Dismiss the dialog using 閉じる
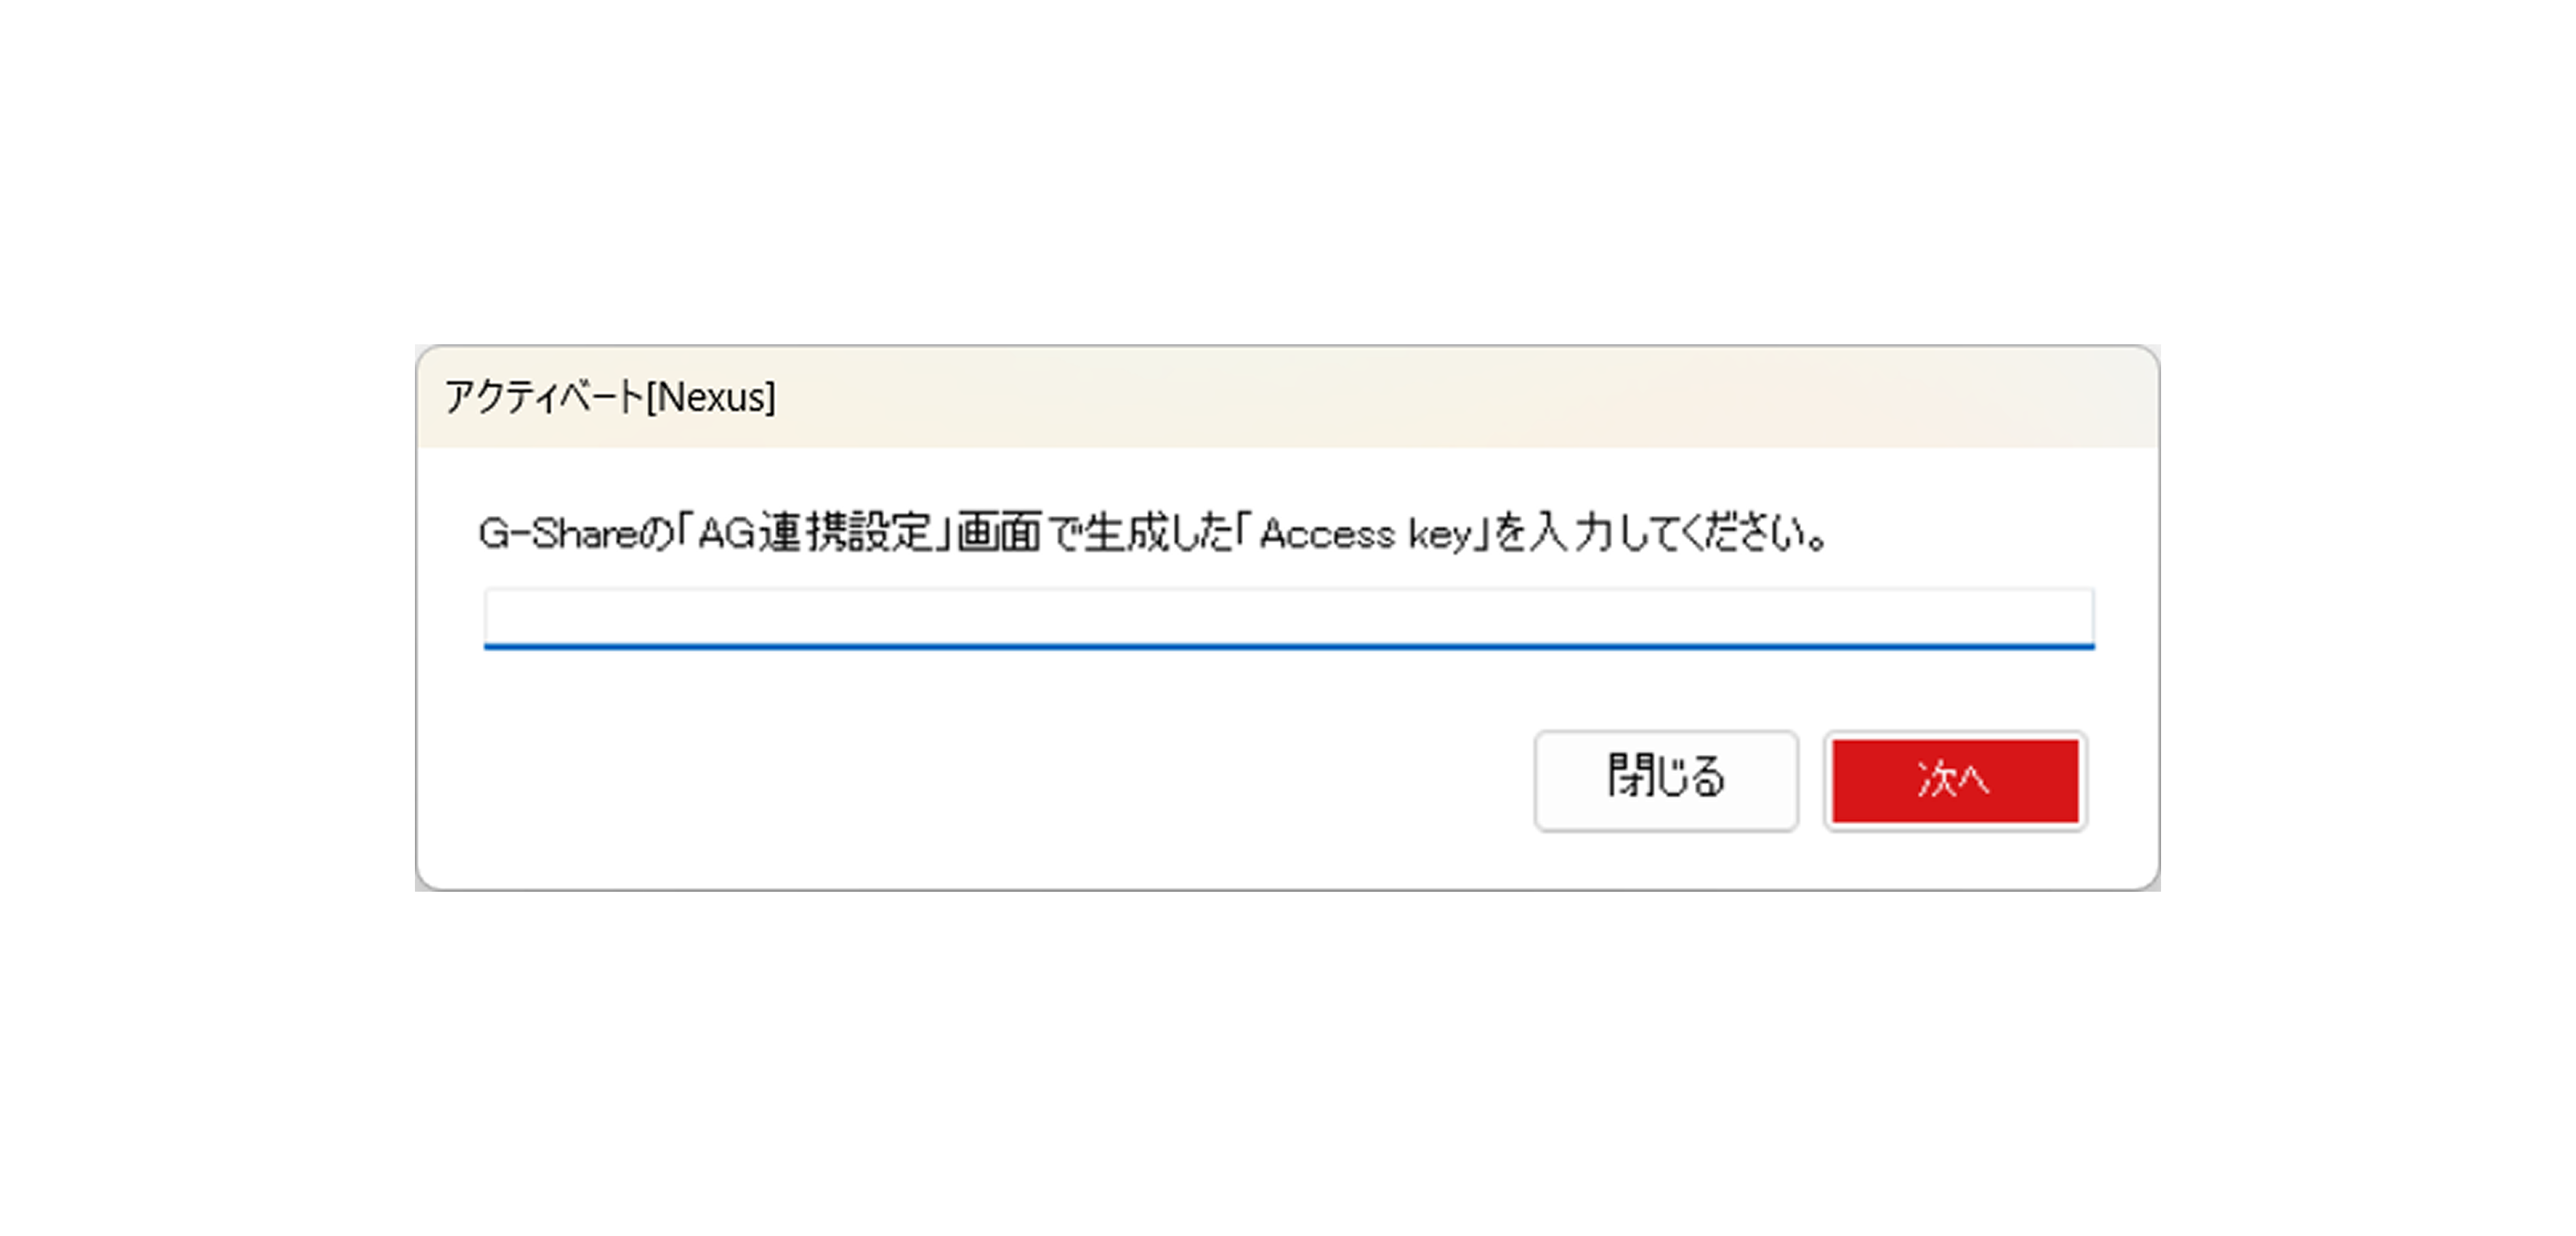 coord(1666,781)
